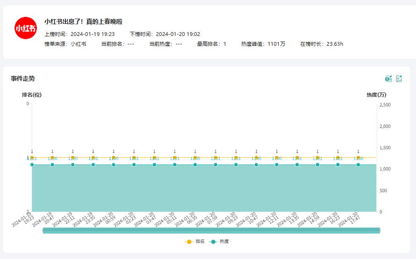Click 热度 data point at 2024-01-20 03:47
Screen dimensions: 416x259
(154, 165)
